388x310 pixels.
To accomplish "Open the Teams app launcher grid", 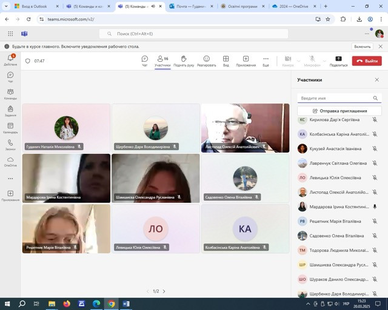I will click(10, 34).
